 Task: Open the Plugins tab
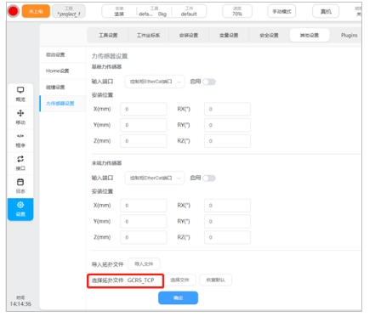[x=349, y=36]
